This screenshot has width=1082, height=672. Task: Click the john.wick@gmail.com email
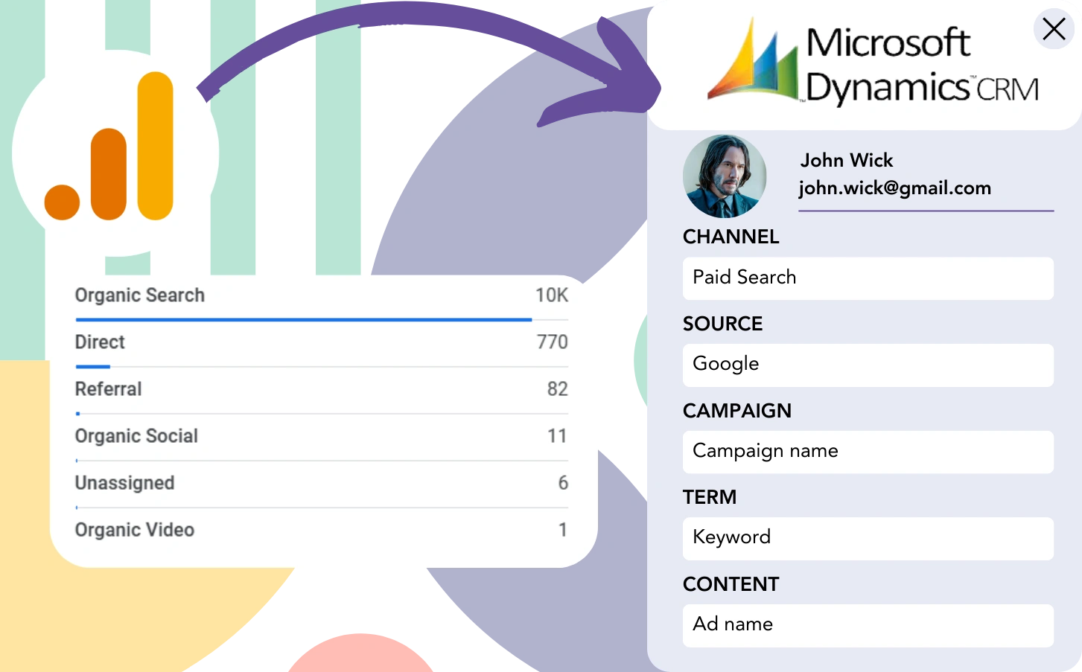[895, 188]
